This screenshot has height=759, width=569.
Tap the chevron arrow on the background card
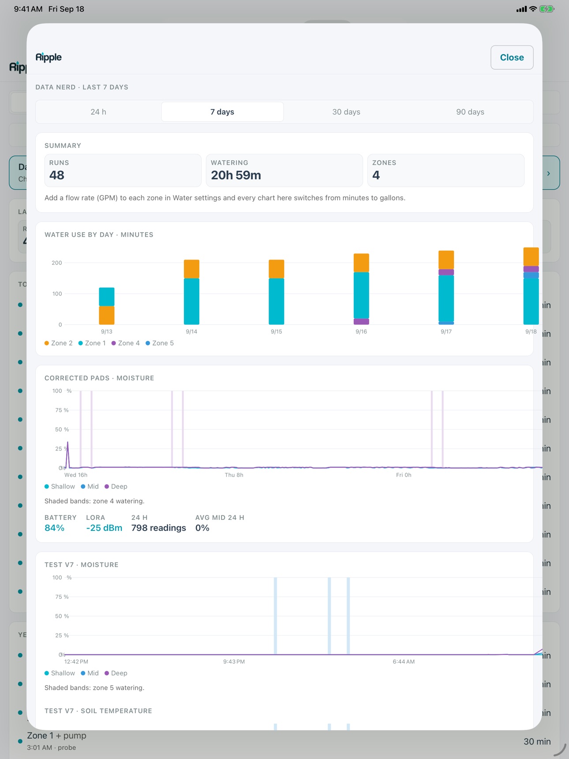[548, 173]
